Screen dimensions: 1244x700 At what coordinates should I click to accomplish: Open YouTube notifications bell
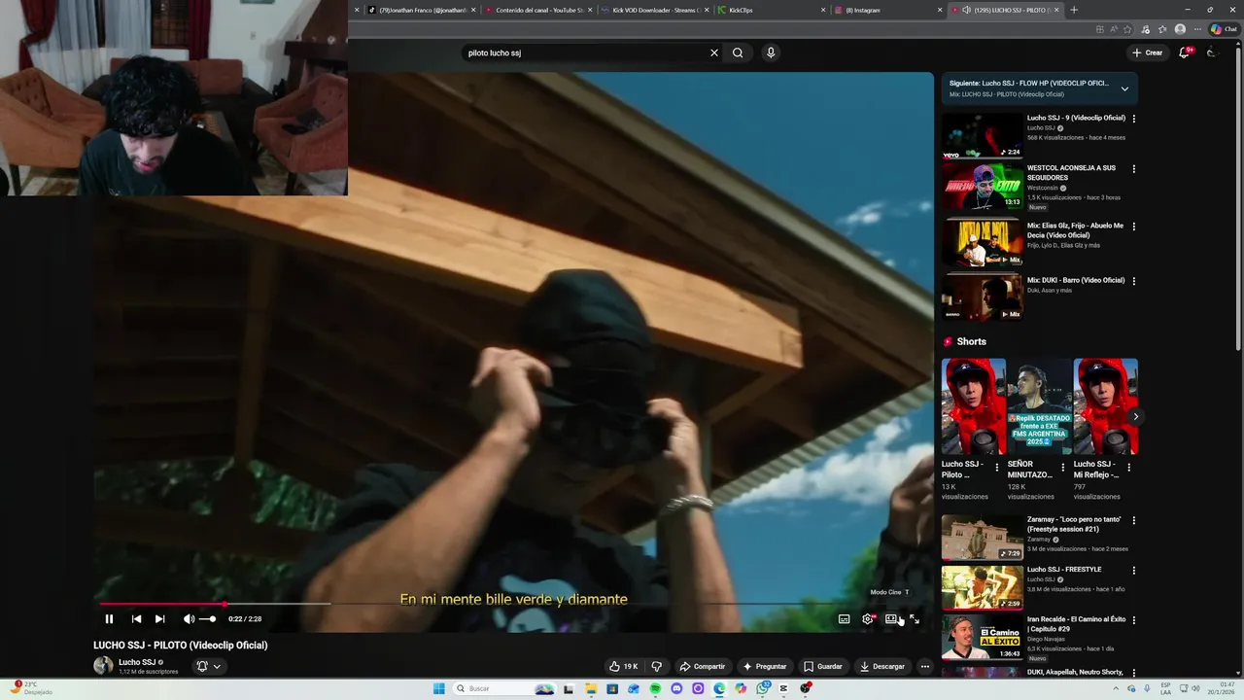tap(1184, 52)
